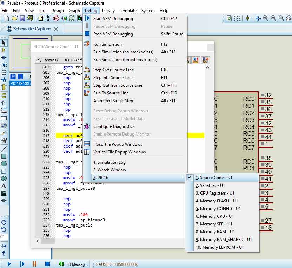Select the Junction Dot tool
Screen dimensions: 292x268
4,57
